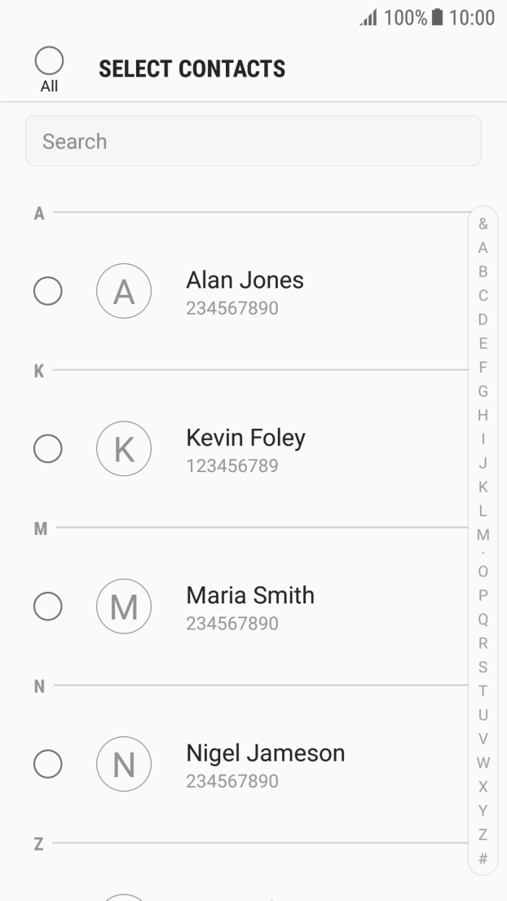The width and height of the screenshot is (507, 901).
Task: Tap the Maria Smith contact name
Action: 250,595
